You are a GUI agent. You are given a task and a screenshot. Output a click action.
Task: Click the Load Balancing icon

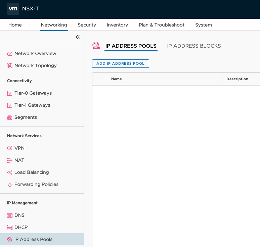(10, 172)
